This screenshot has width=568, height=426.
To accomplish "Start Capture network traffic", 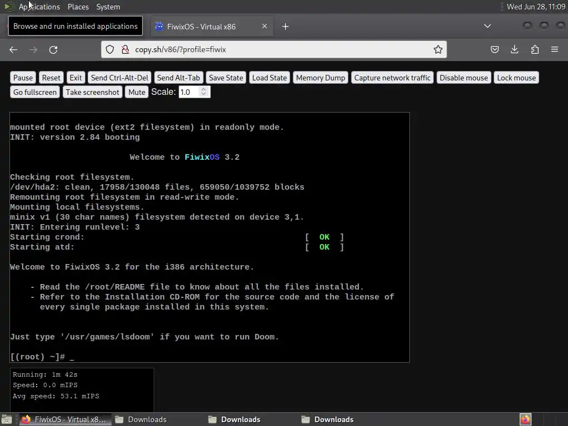I will tap(392, 78).
